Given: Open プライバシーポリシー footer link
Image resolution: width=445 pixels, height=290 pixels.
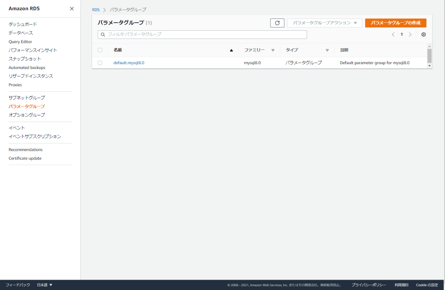Looking at the screenshot, I should point(369,285).
